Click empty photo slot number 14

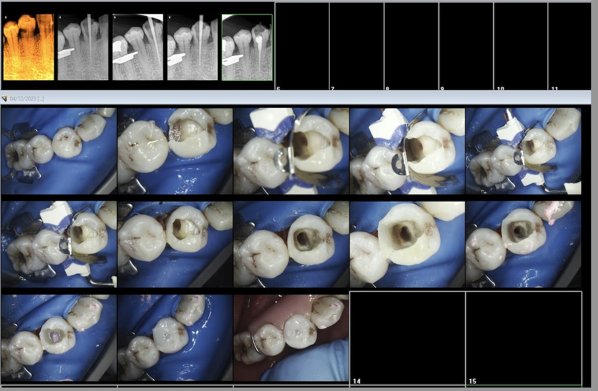pyautogui.click(x=407, y=338)
